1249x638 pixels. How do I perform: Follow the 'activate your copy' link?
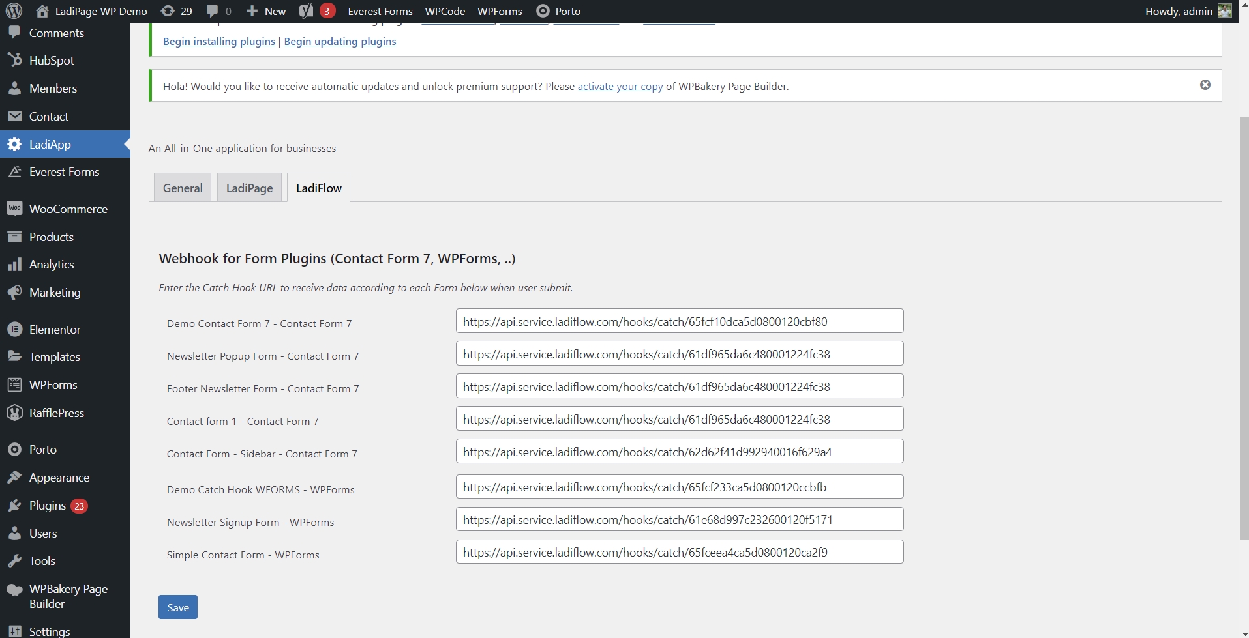coord(620,86)
